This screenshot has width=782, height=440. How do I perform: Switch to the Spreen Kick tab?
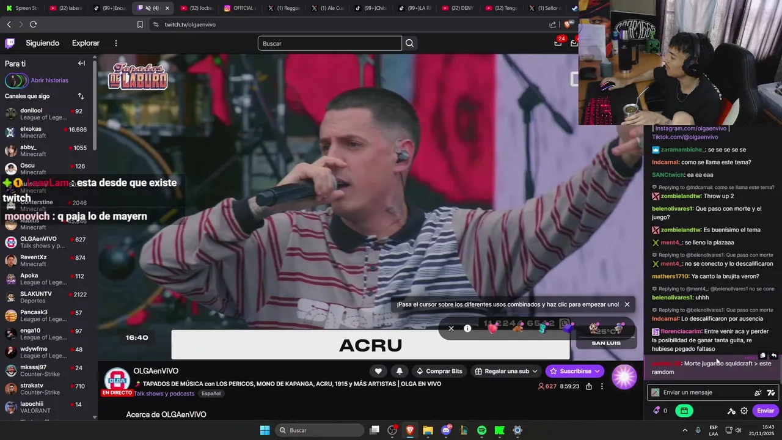tap(22, 8)
